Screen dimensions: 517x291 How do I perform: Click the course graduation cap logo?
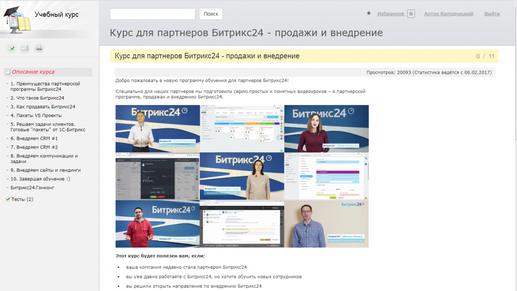click(16, 20)
